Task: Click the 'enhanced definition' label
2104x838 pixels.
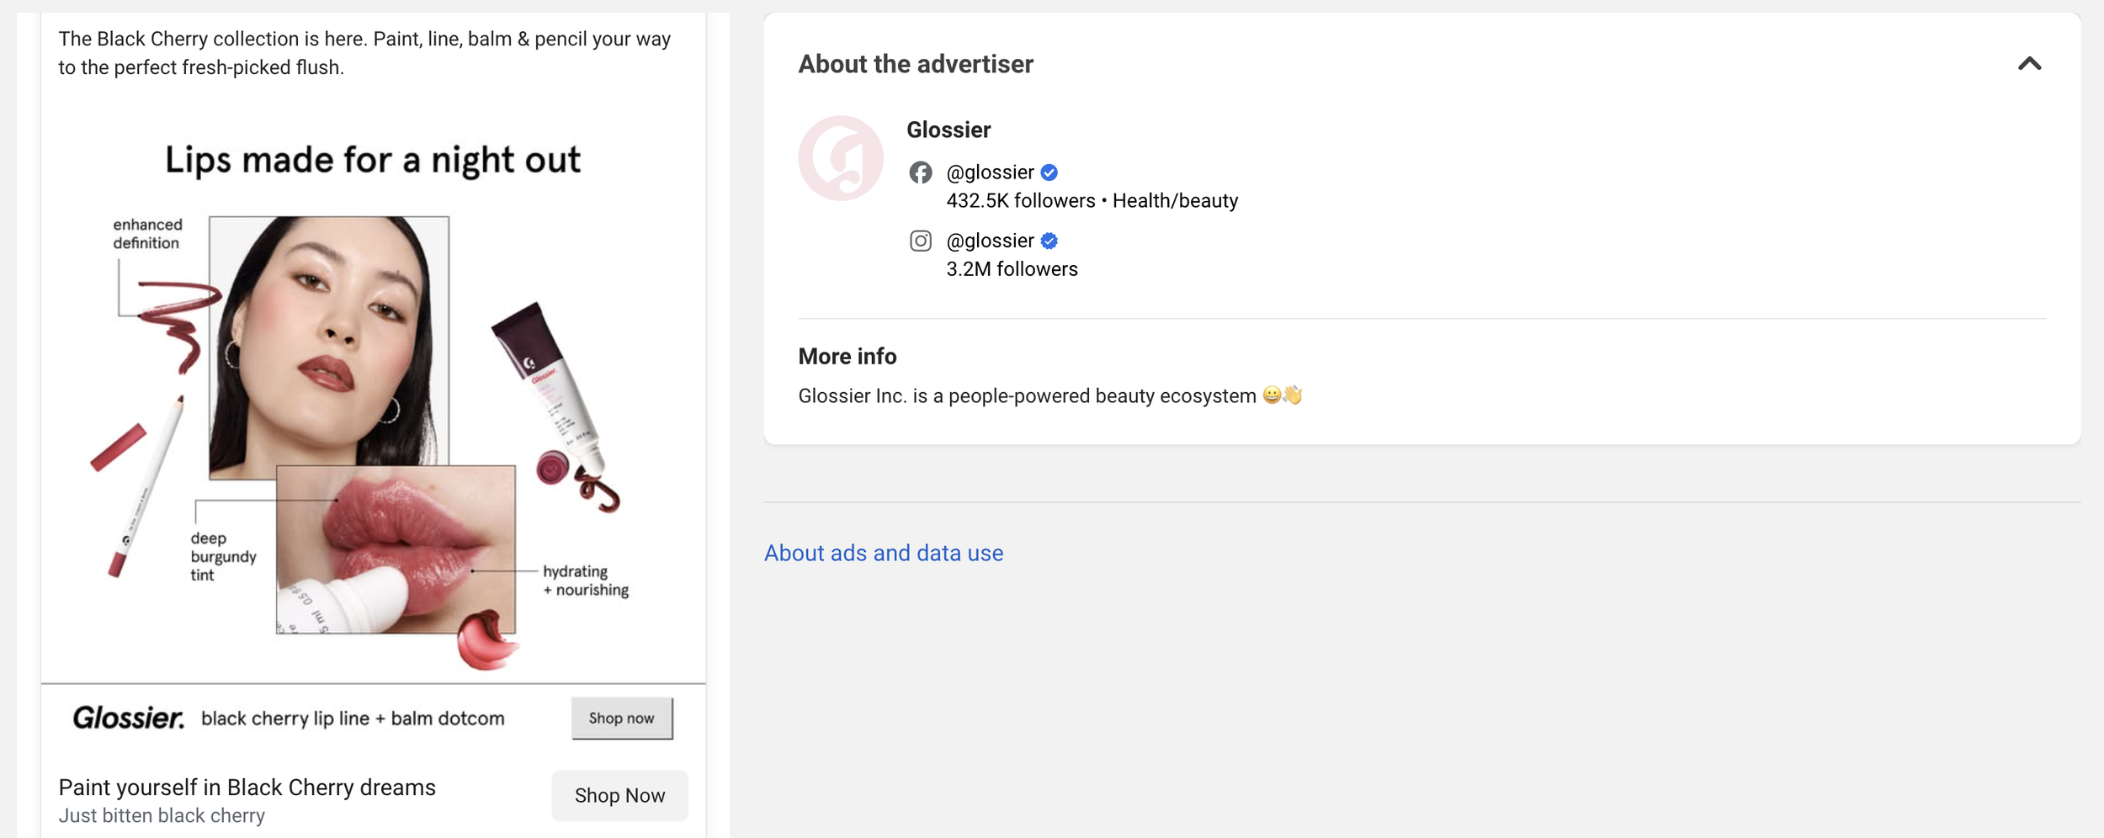Action: [147, 234]
